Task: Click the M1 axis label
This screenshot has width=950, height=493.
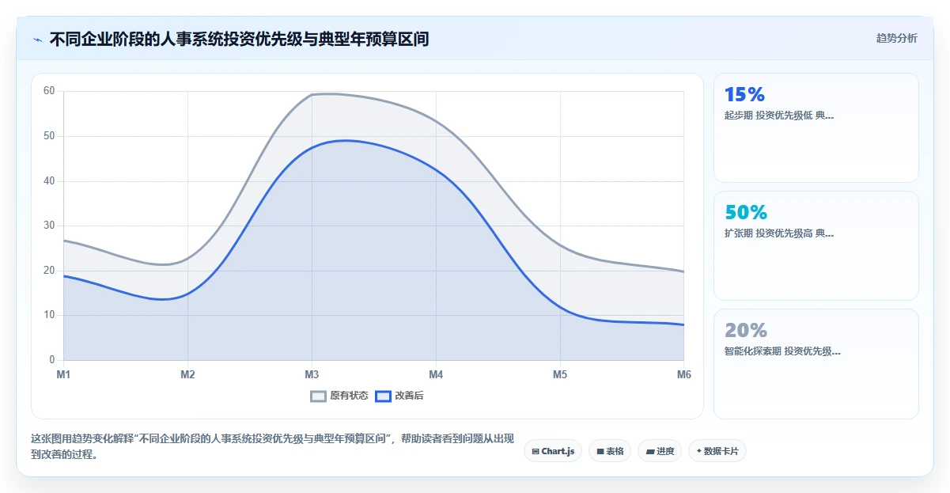Action: [x=63, y=374]
